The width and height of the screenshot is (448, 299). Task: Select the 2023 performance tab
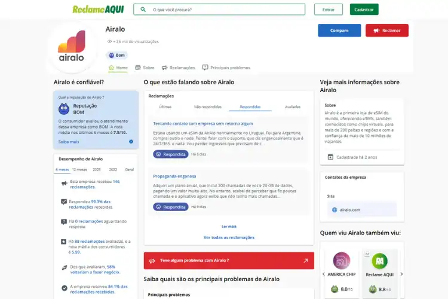tap(97, 170)
